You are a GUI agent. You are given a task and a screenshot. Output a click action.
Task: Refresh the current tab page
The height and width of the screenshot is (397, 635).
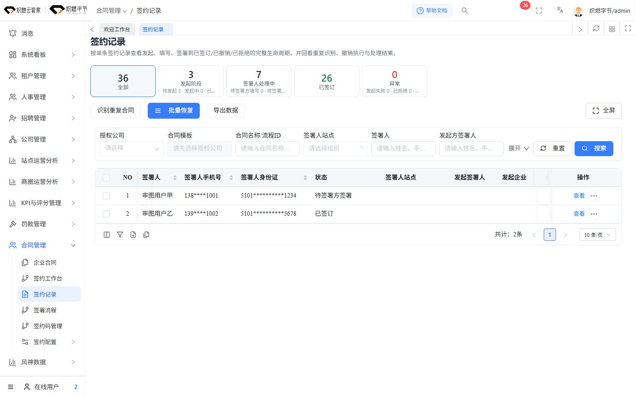click(596, 28)
